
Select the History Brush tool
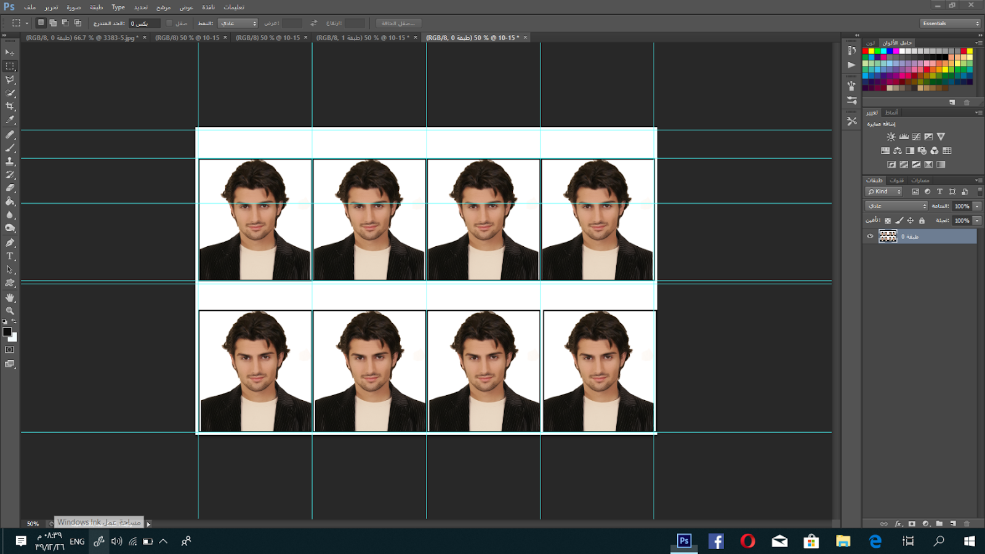[10, 175]
